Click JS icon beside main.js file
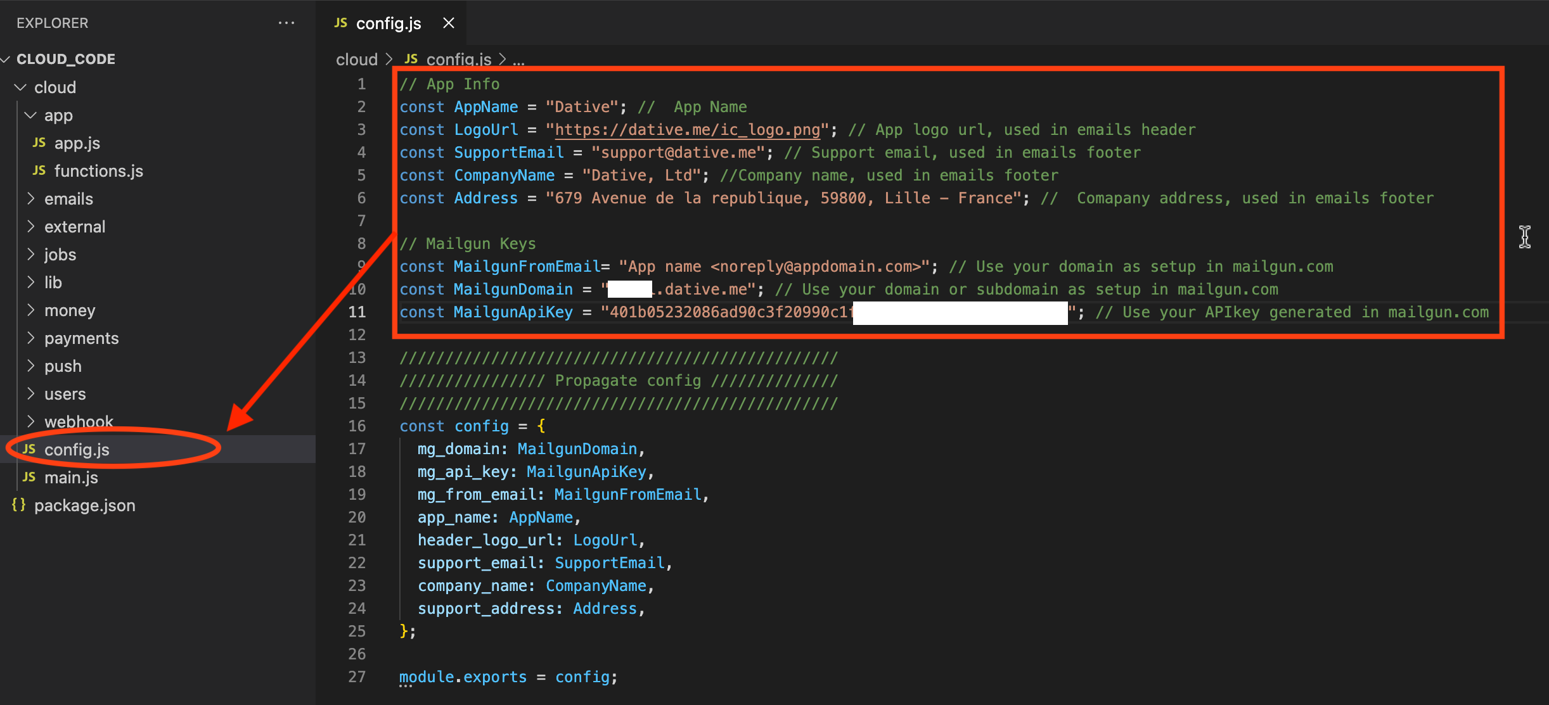This screenshot has height=705, width=1549. click(x=29, y=477)
